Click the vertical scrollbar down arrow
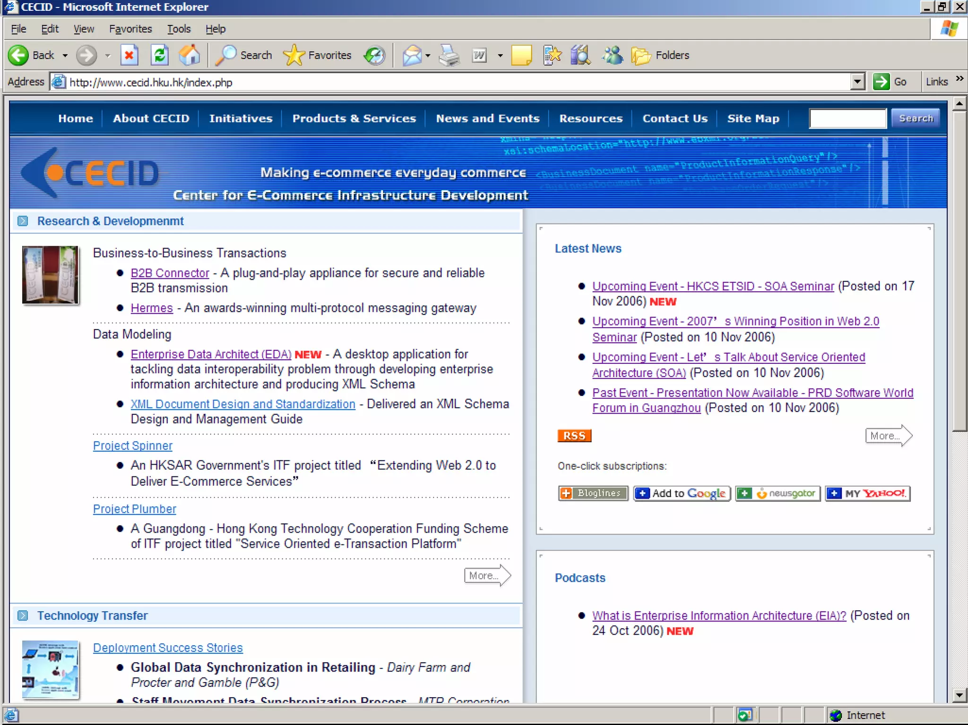 coord(959,694)
